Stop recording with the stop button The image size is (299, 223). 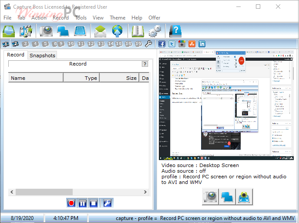coord(94,203)
